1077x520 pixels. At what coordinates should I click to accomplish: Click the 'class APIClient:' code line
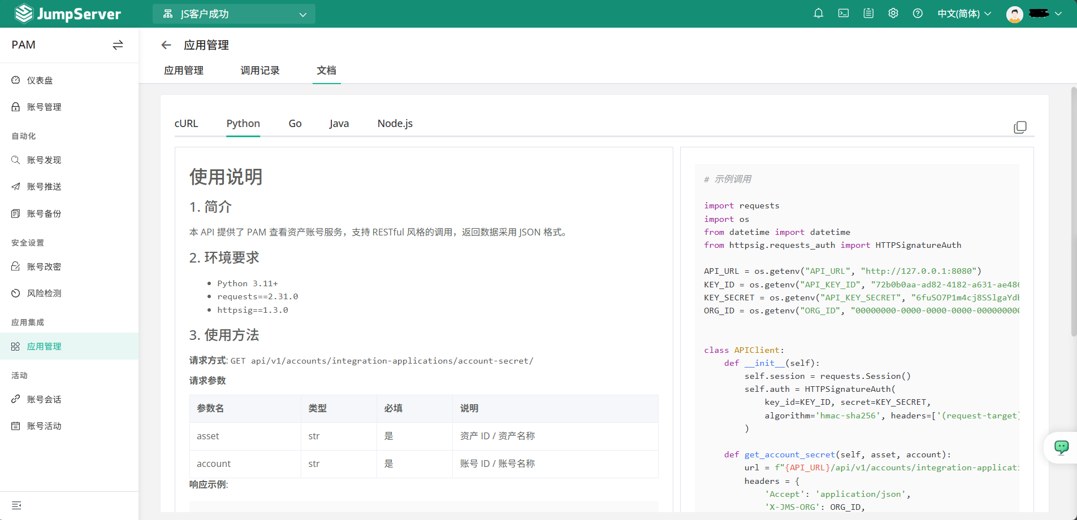tap(744, 350)
